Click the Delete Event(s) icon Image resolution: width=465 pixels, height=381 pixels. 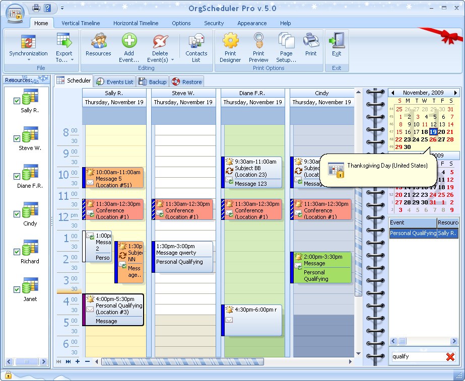tap(160, 41)
